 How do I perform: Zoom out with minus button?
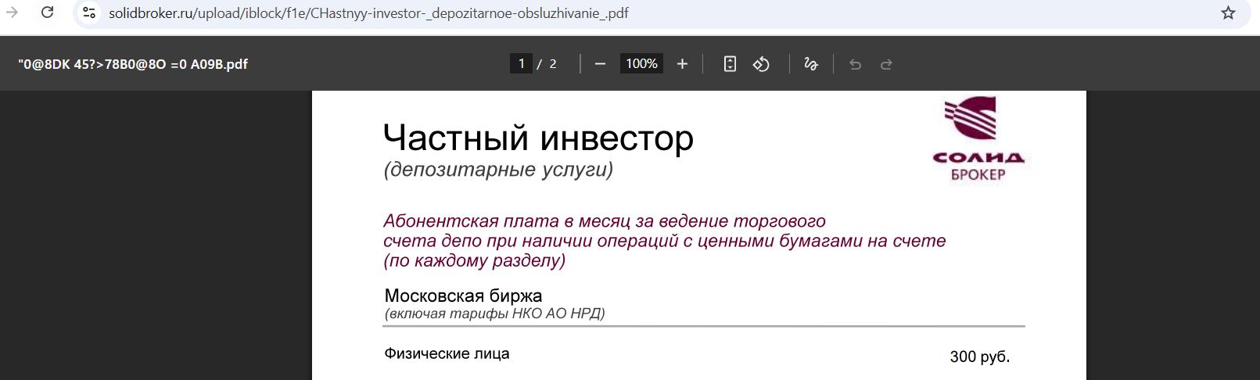[x=600, y=64]
